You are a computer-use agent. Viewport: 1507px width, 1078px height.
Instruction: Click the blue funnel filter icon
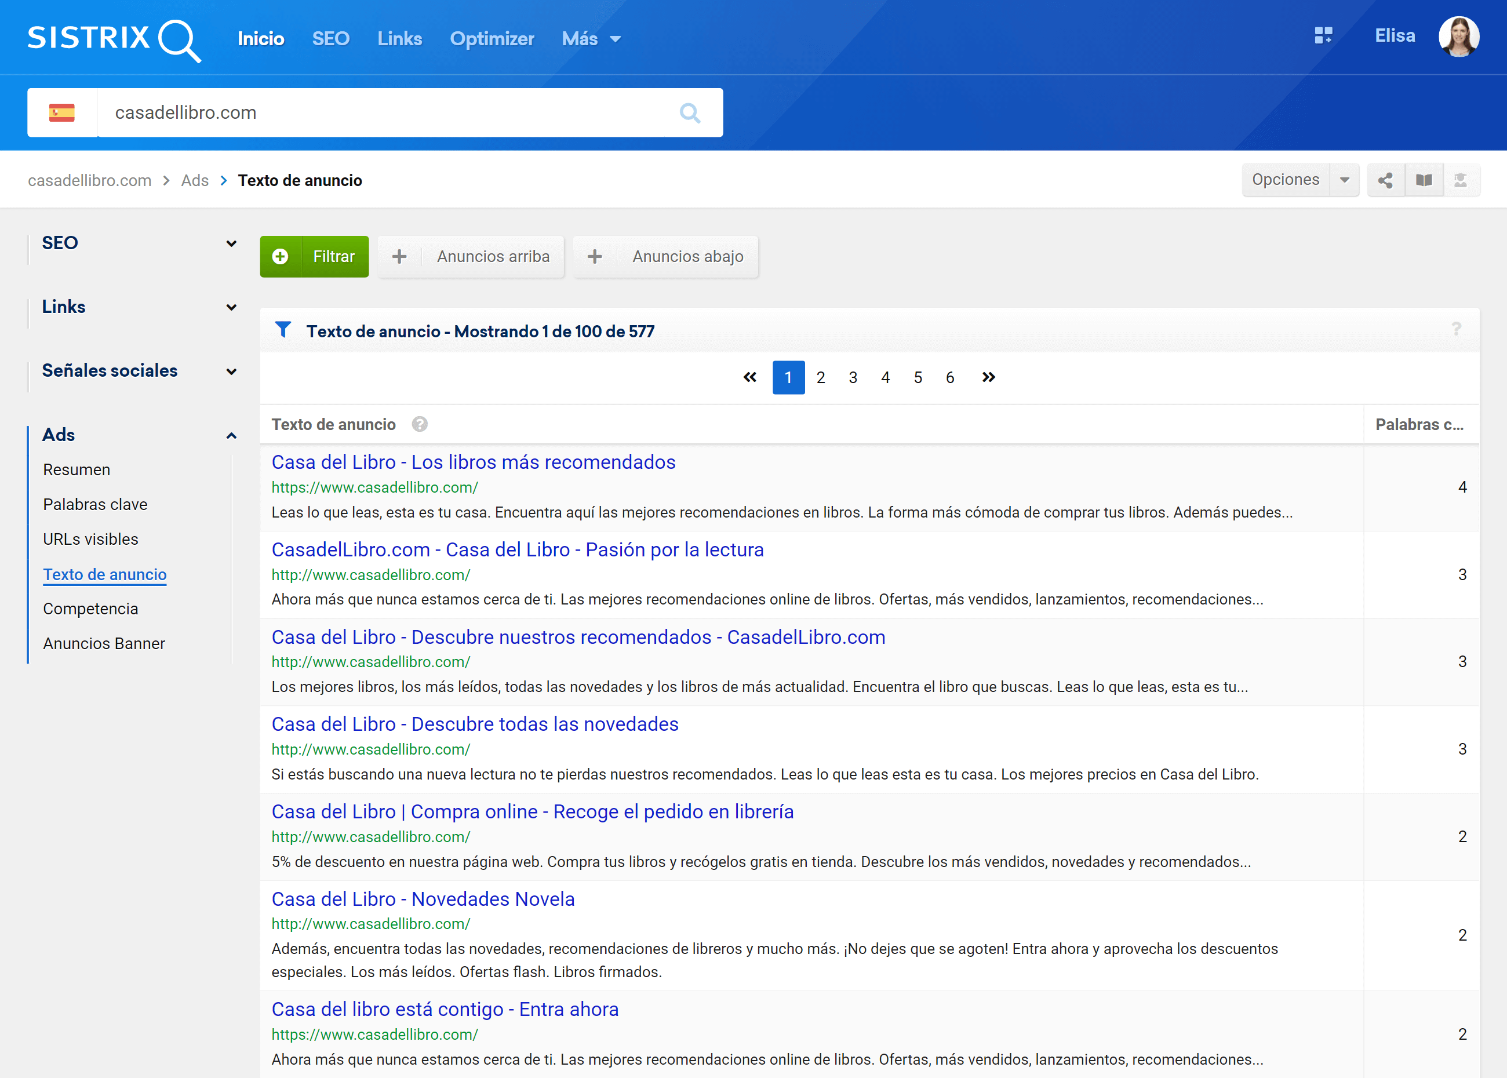pos(283,330)
